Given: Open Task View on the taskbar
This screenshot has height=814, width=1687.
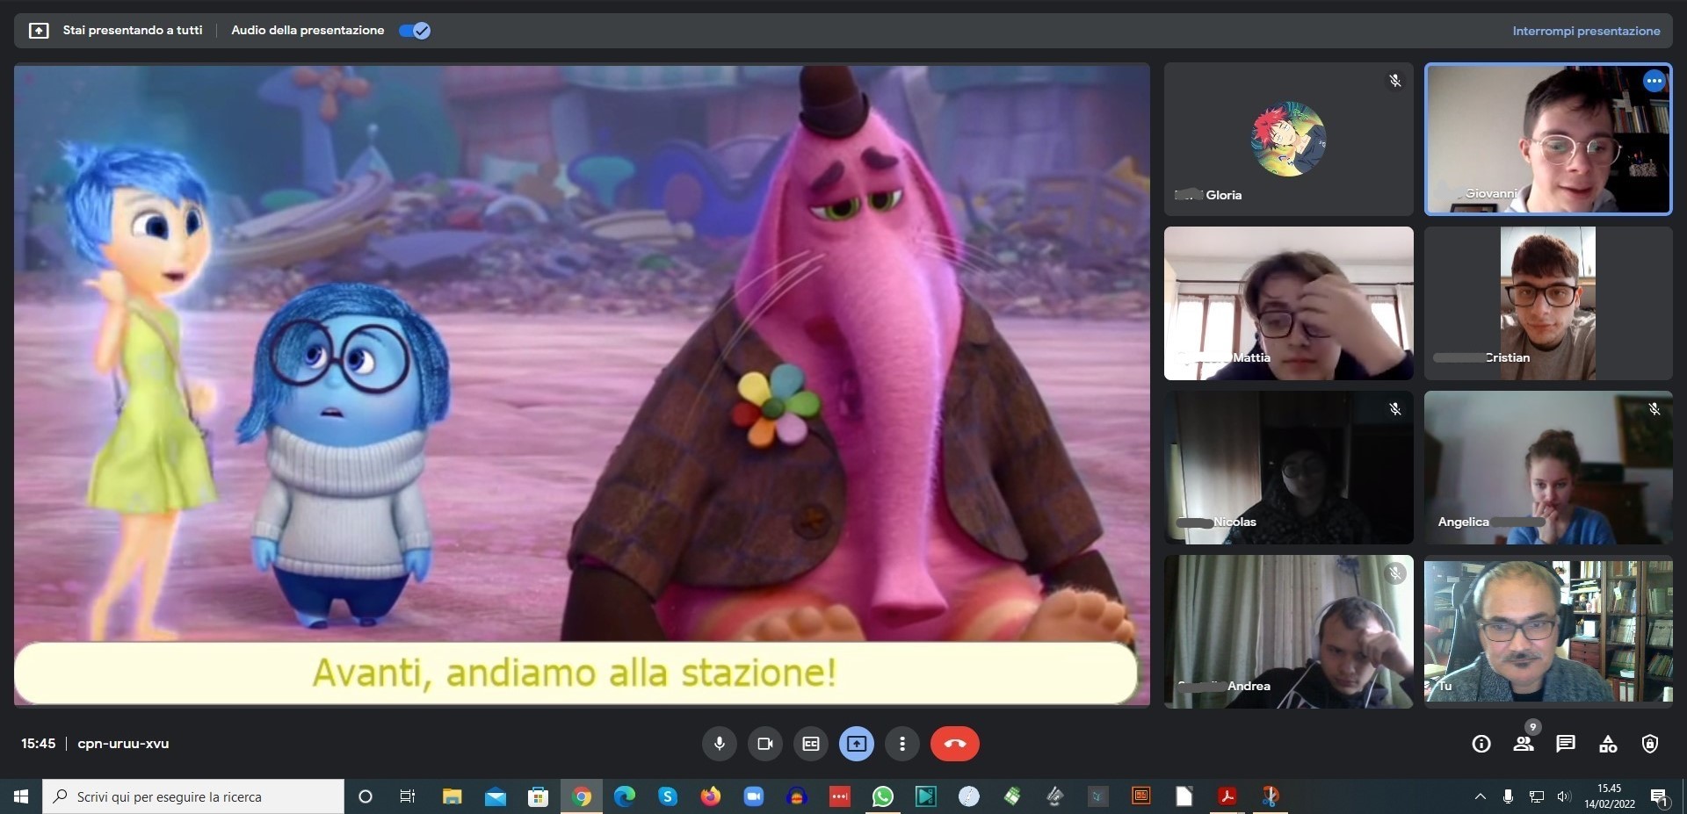Looking at the screenshot, I should click(407, 796).
